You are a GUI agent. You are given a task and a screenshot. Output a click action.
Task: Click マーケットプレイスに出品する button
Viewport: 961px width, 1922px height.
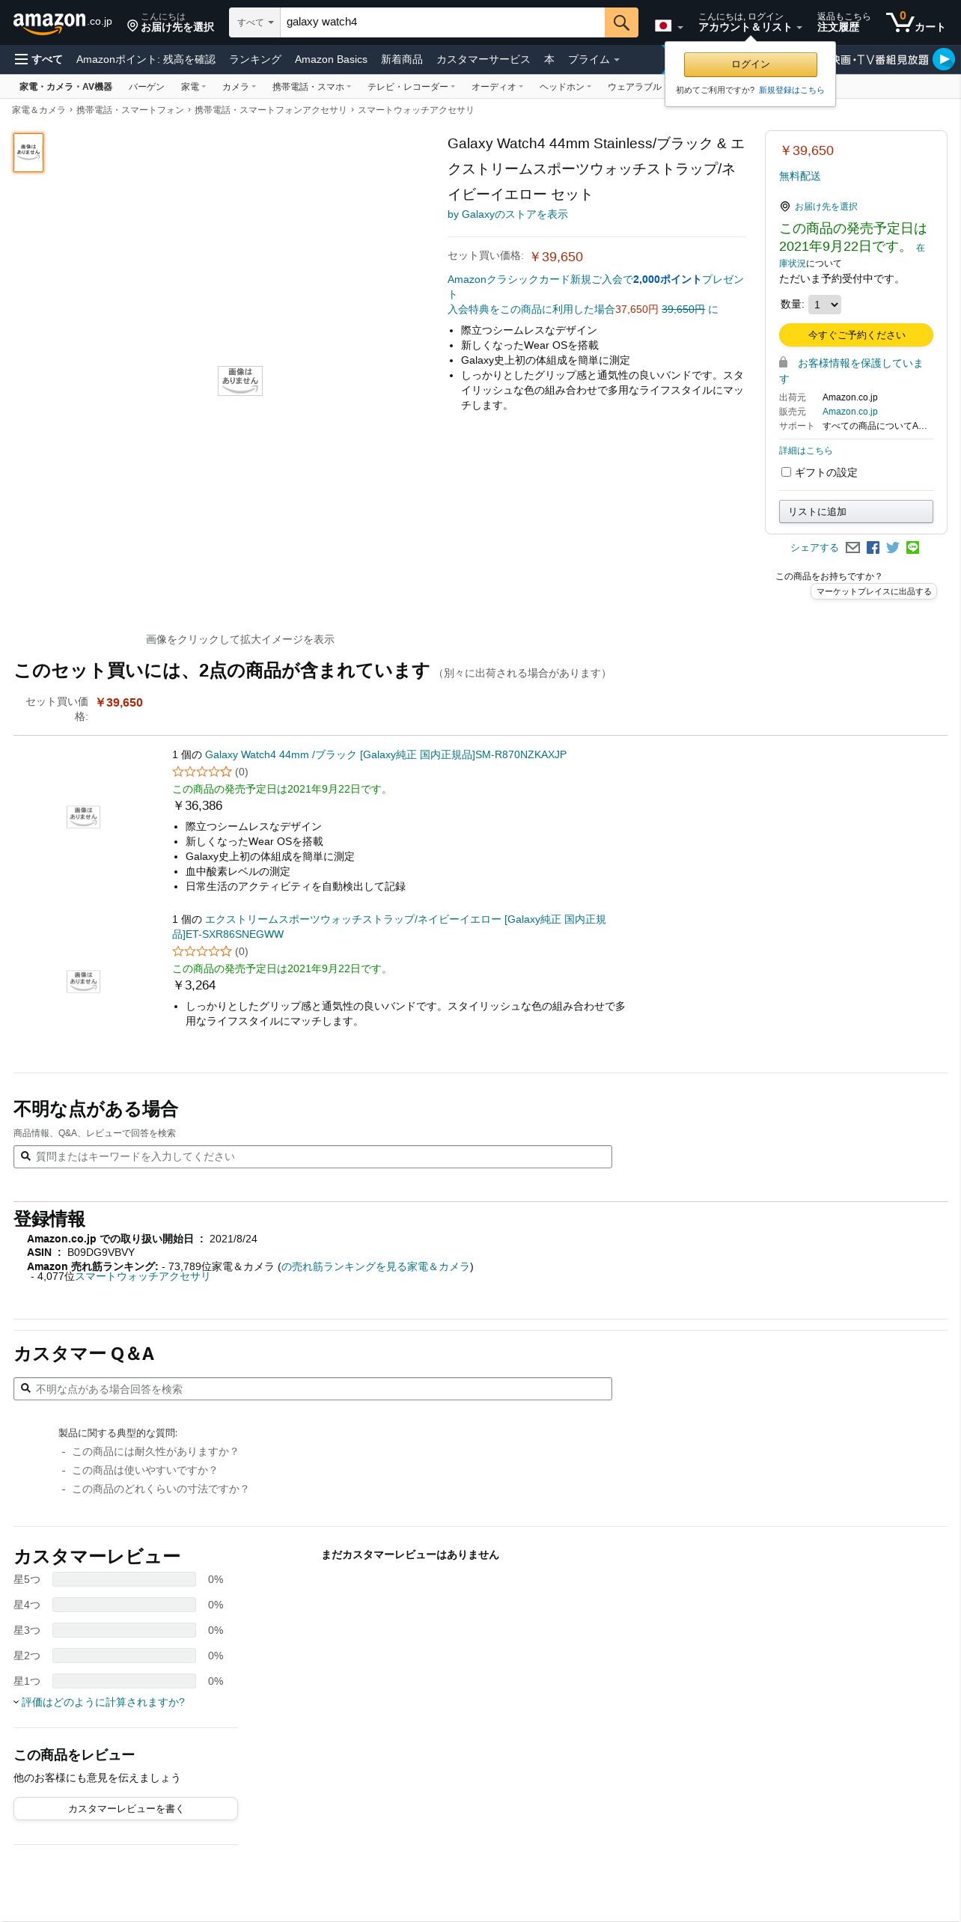[873, 591]
